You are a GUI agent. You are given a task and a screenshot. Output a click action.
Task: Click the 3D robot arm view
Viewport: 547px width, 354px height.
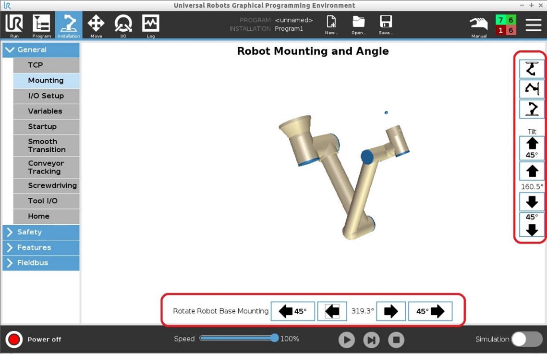pyautogui.click(x=344, y=177)
